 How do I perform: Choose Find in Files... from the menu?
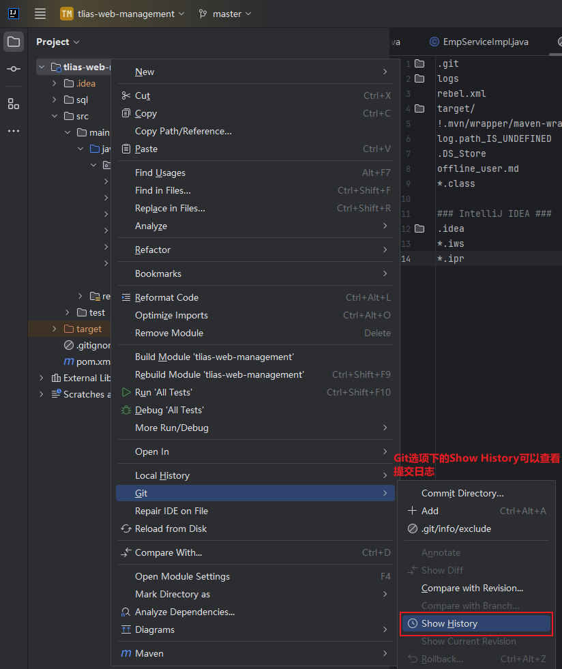255,190
